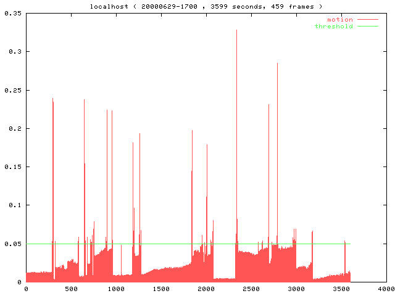
Task: Select the red motion legend label
Action: (340, 20)
